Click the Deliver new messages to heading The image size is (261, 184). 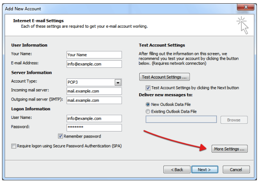click(165, 95)
